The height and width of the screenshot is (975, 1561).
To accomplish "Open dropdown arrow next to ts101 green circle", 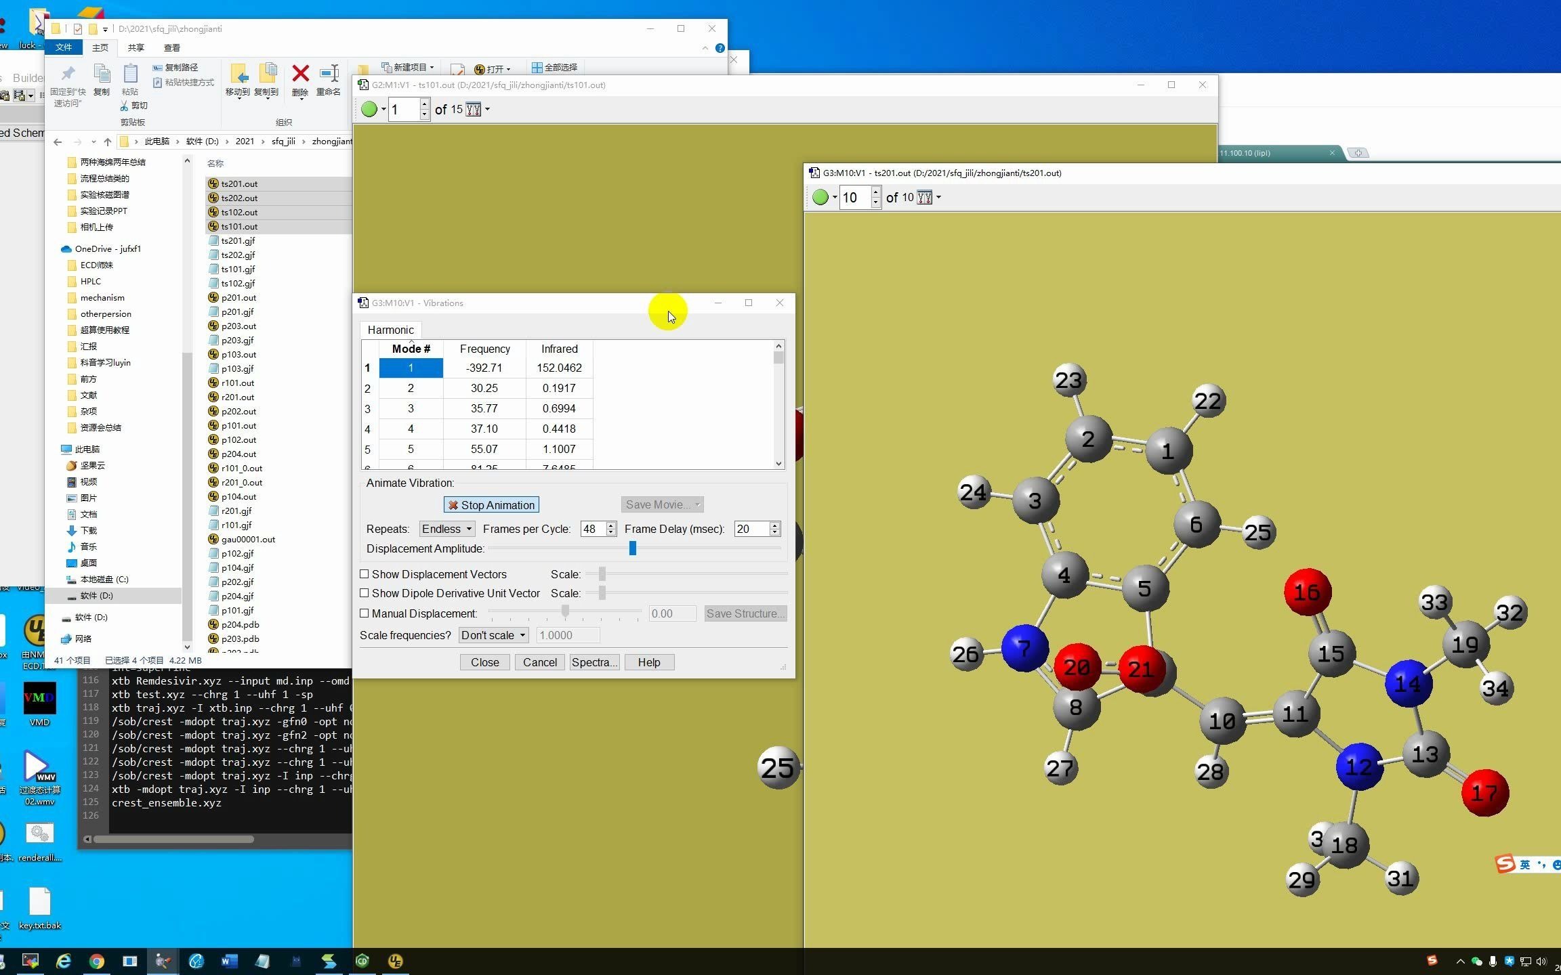I will [383, 110].
